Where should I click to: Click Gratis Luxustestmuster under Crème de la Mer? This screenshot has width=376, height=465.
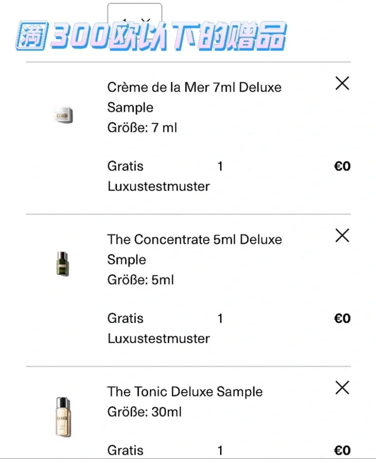(159, 176)
